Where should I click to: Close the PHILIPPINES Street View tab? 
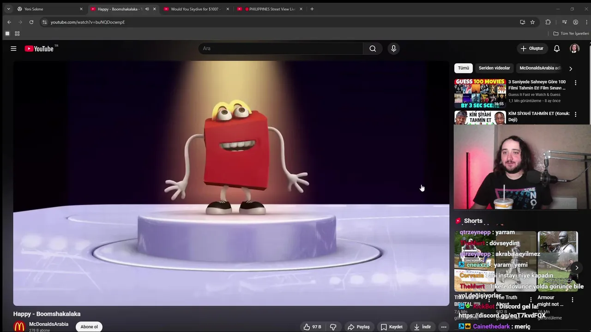301,9
